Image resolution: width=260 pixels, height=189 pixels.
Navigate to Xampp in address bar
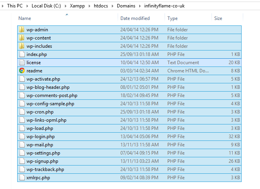[x=77, y=6]
